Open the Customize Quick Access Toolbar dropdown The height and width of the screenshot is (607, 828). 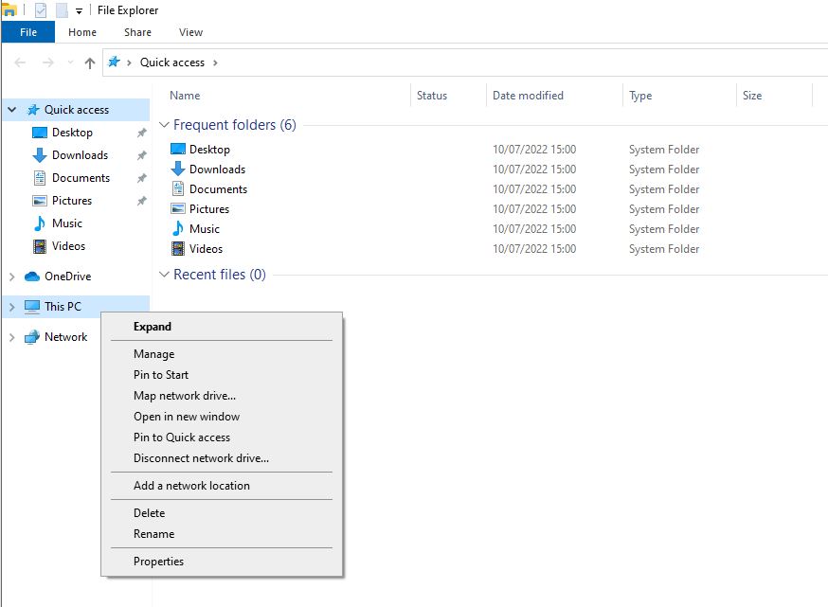pyautogui.click(x=79, y=11)
